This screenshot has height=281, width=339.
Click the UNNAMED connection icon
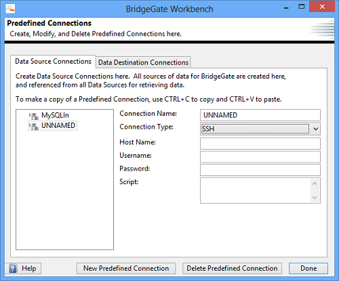click(34, 126)
